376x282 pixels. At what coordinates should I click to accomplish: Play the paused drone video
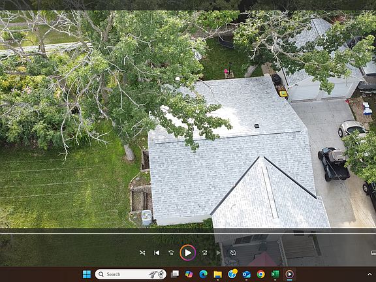point(188,253)
